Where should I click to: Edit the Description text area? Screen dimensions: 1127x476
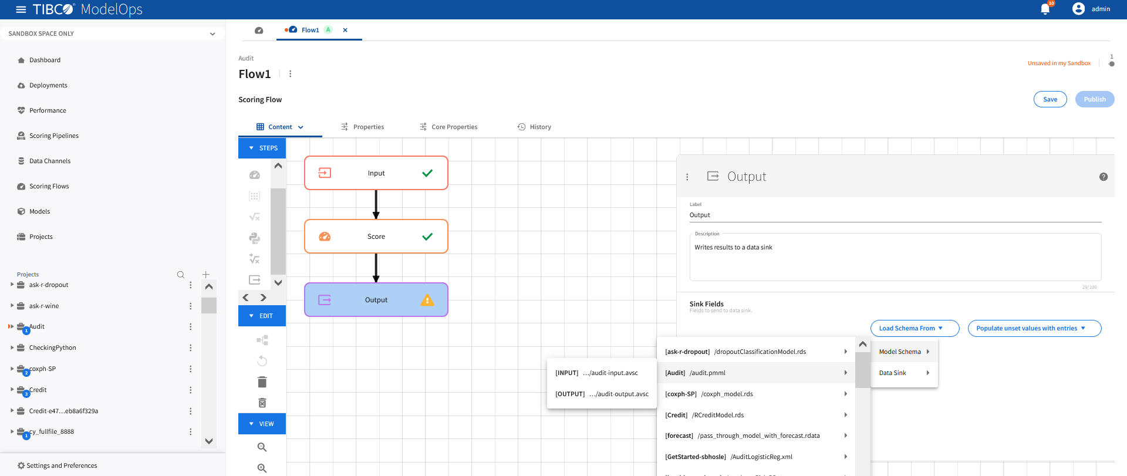coord(895,257)
